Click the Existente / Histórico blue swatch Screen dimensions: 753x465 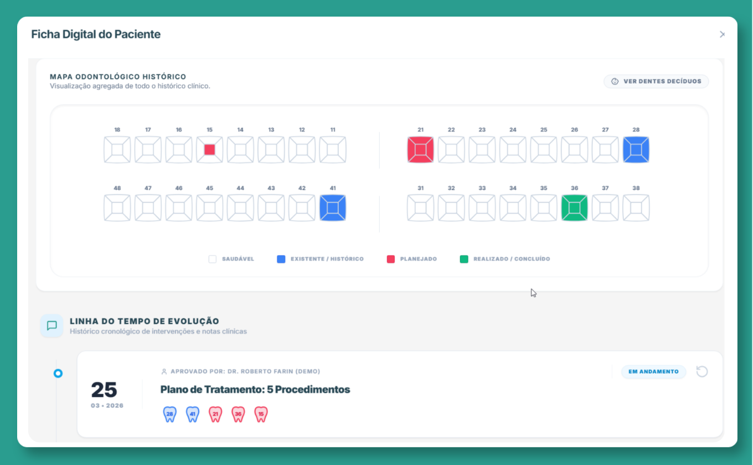[281, 259]
